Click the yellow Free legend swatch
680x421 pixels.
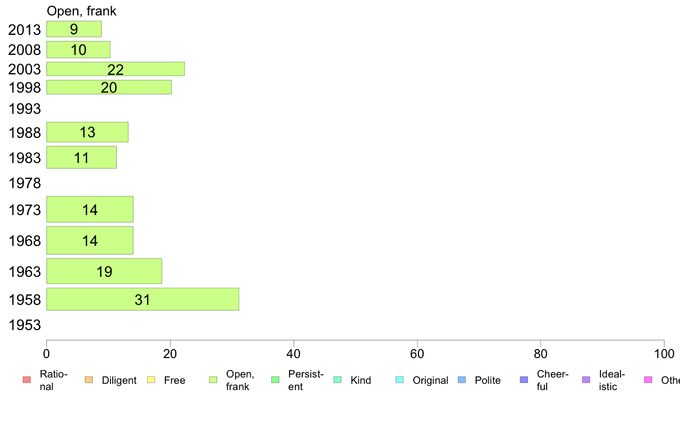pyautogui.click(x=151, y=380)
